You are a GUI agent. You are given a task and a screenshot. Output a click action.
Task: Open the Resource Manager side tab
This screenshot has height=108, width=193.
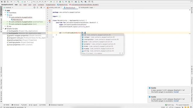(1, 25)
